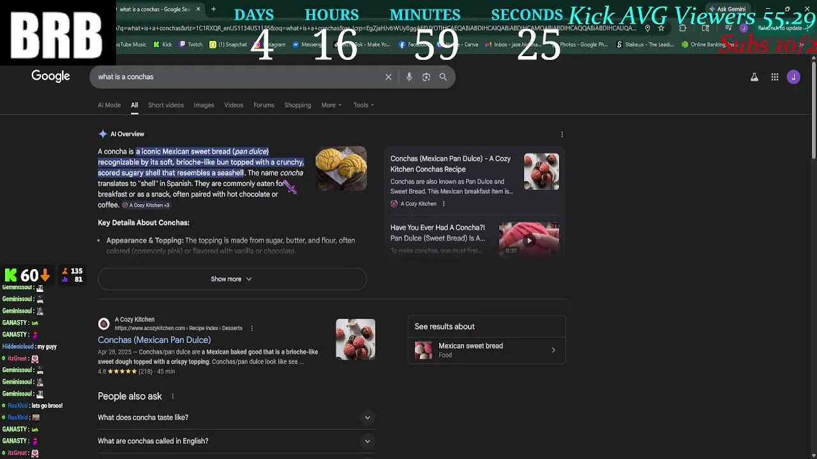Open People also ask three-dot menu
The height and width of the screenshot is (459, 817).
[172, 397]
